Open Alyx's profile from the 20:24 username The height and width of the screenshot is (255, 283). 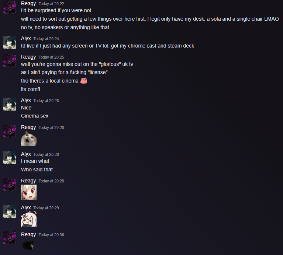click(26, 39)
